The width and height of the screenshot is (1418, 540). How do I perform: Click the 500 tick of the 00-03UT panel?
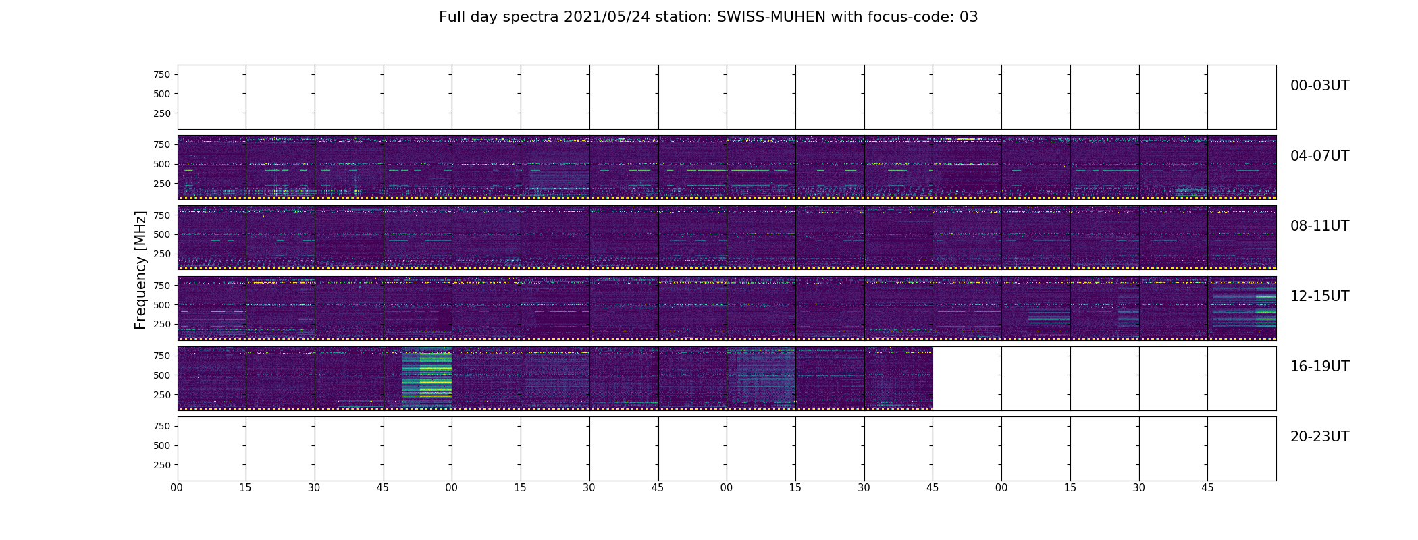tap(162, 94)
